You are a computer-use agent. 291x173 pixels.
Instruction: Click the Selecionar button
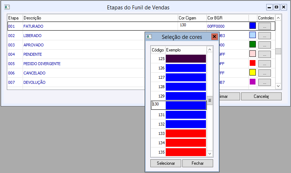point(166,163)
